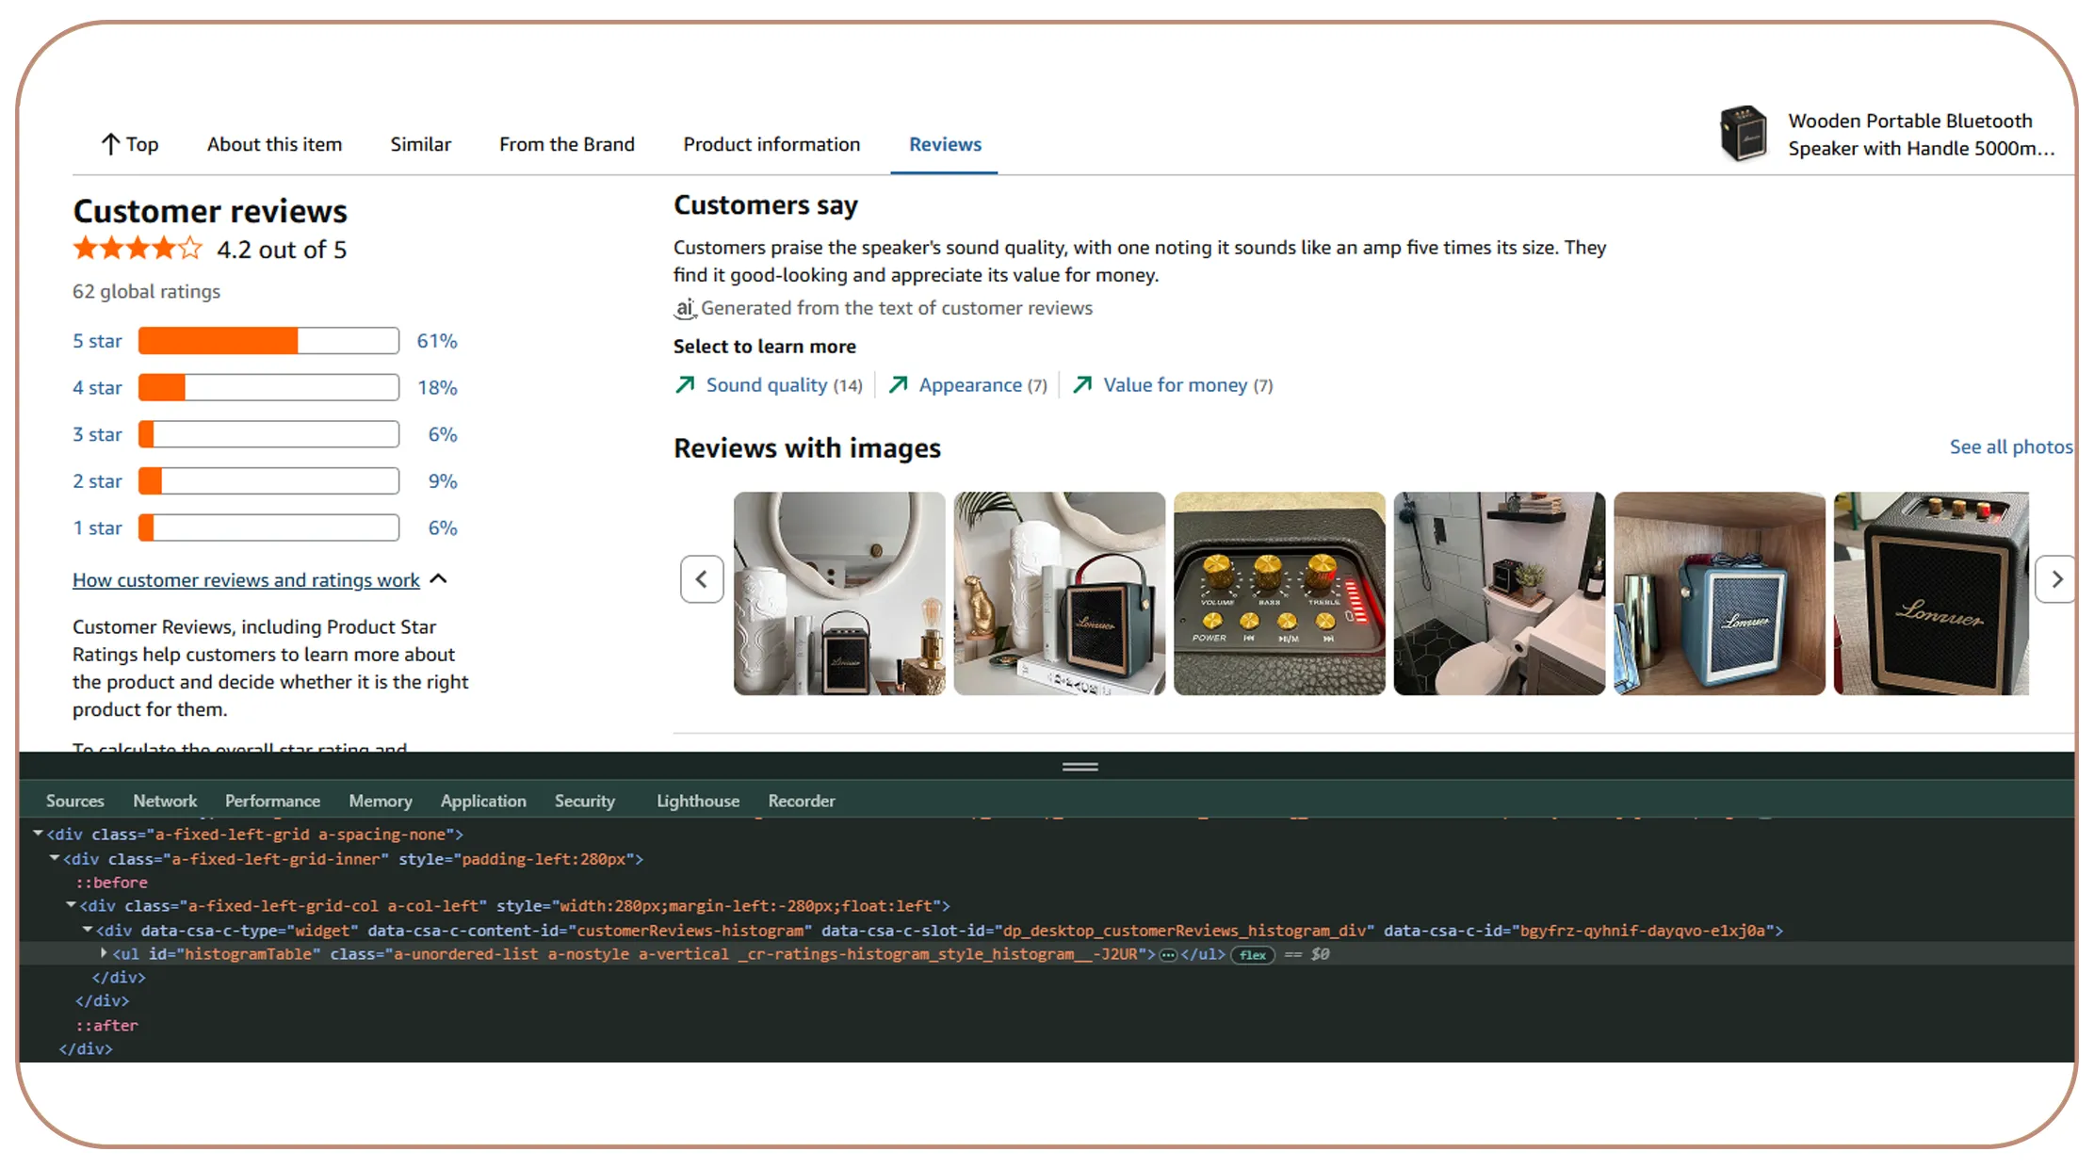The height and width of the screenshot is (1168, 2094).
Task: Collapse the customerReviews-histogram widget div node
Action: pos(88,930)
